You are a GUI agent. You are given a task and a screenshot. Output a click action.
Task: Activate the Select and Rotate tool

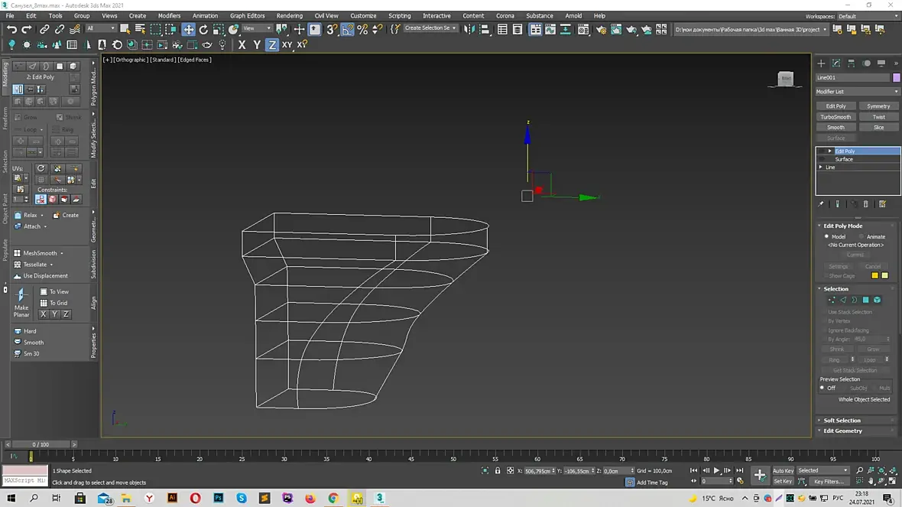[203, 29]
